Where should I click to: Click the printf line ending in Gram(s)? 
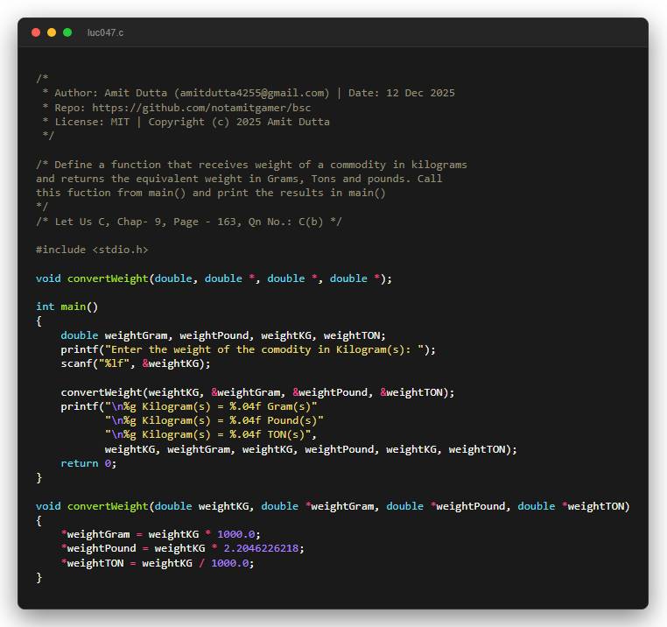[189, 406]
